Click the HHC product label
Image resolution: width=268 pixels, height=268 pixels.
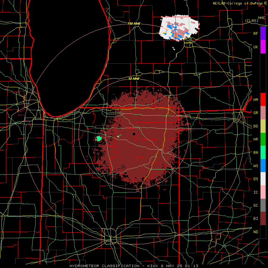[x=261, y=18]
